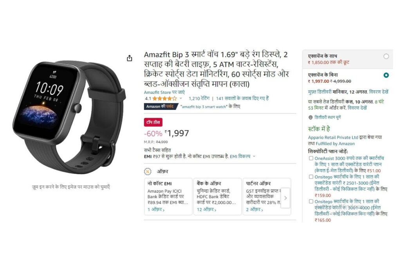The height and width of the screenshot is (268, 401).
Task: Open the rating breakdown dropdown arrow
Action: 181,98
